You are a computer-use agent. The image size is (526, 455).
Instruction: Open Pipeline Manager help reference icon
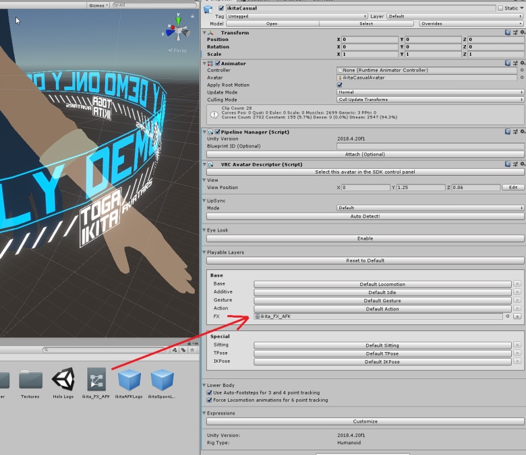pyautogui.click(x=508, y=131)
